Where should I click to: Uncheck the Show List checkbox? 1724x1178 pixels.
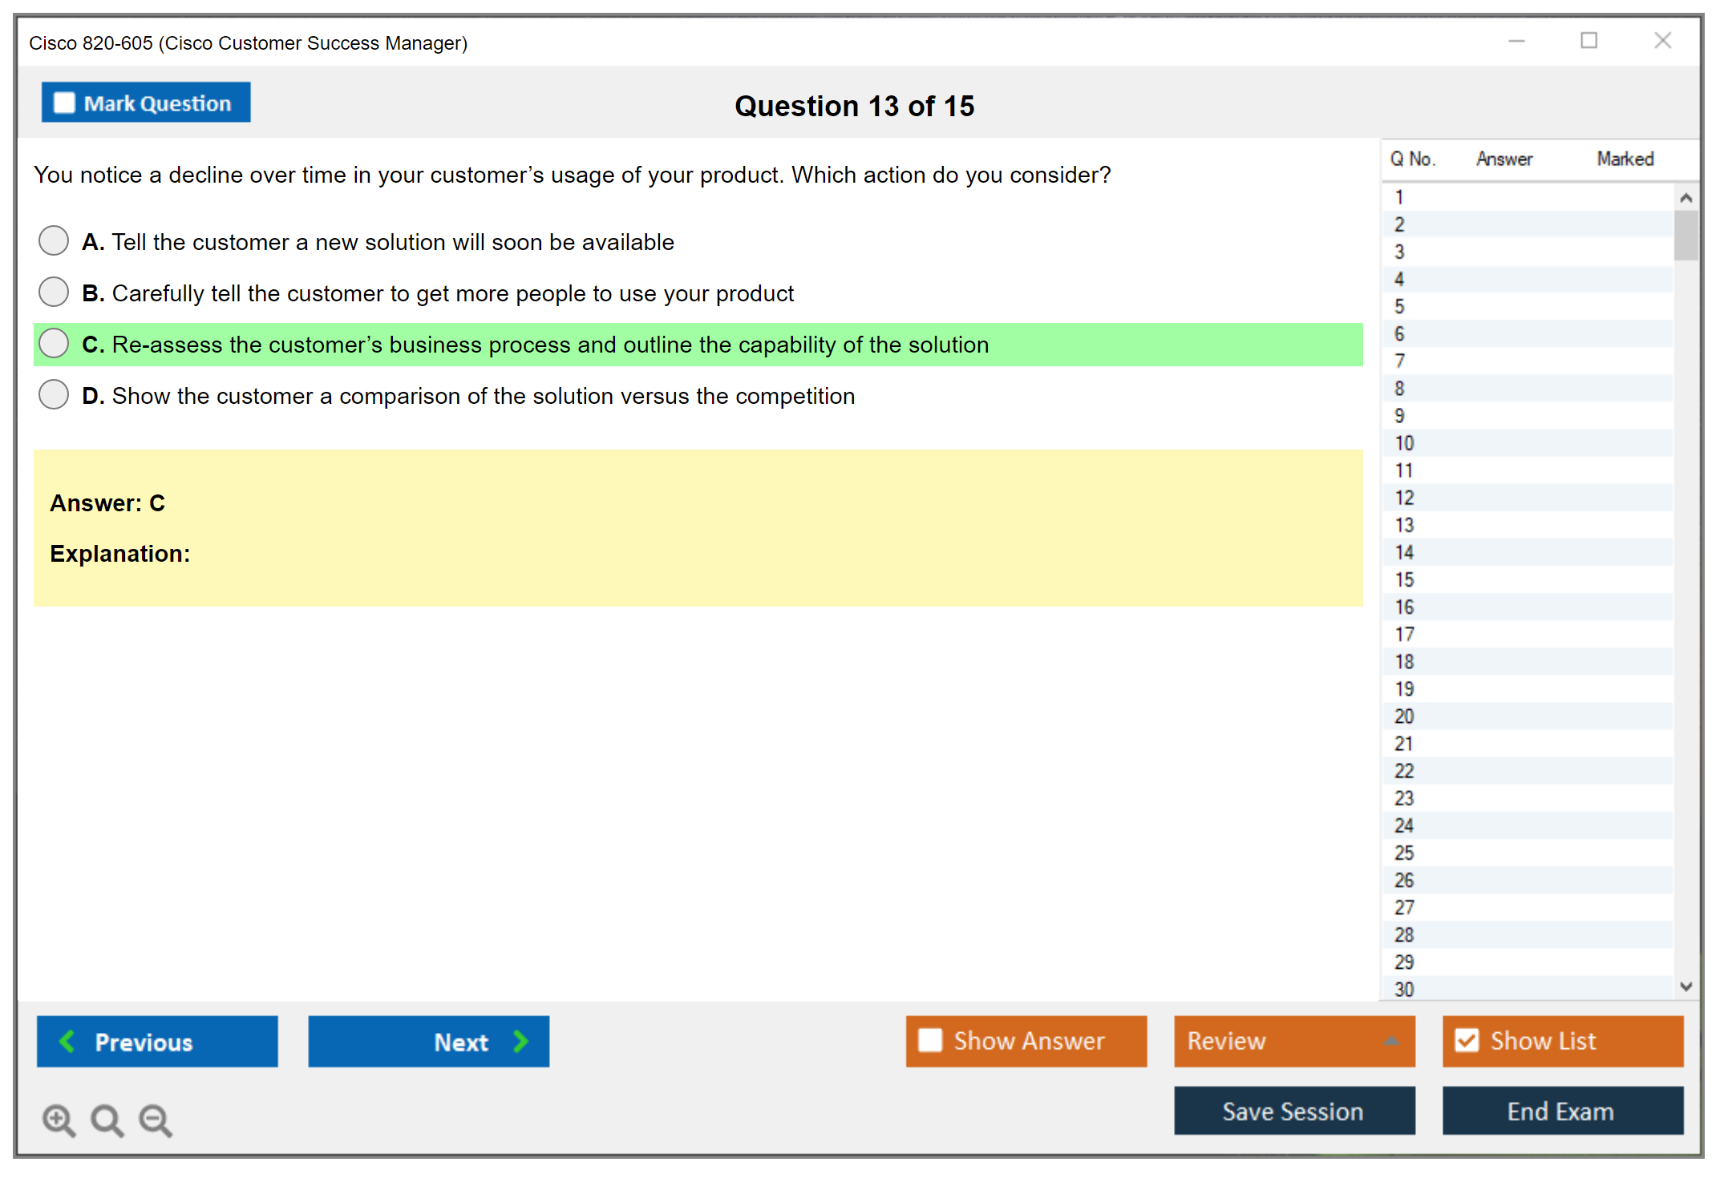[1467, 1040]
